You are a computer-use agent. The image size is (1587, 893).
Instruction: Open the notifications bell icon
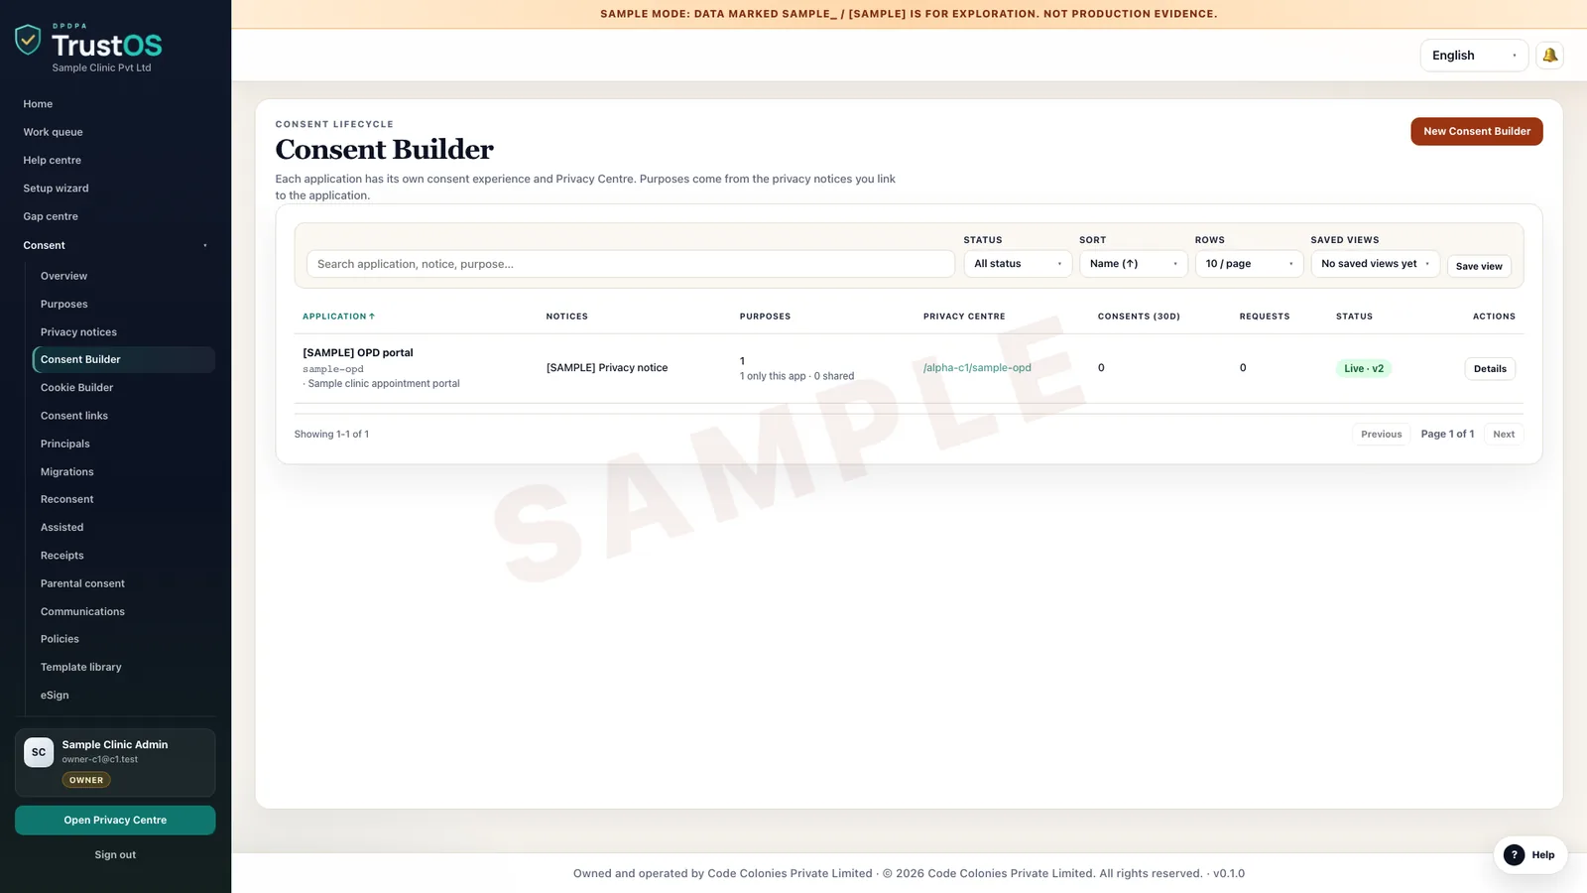coord(1549,56)
